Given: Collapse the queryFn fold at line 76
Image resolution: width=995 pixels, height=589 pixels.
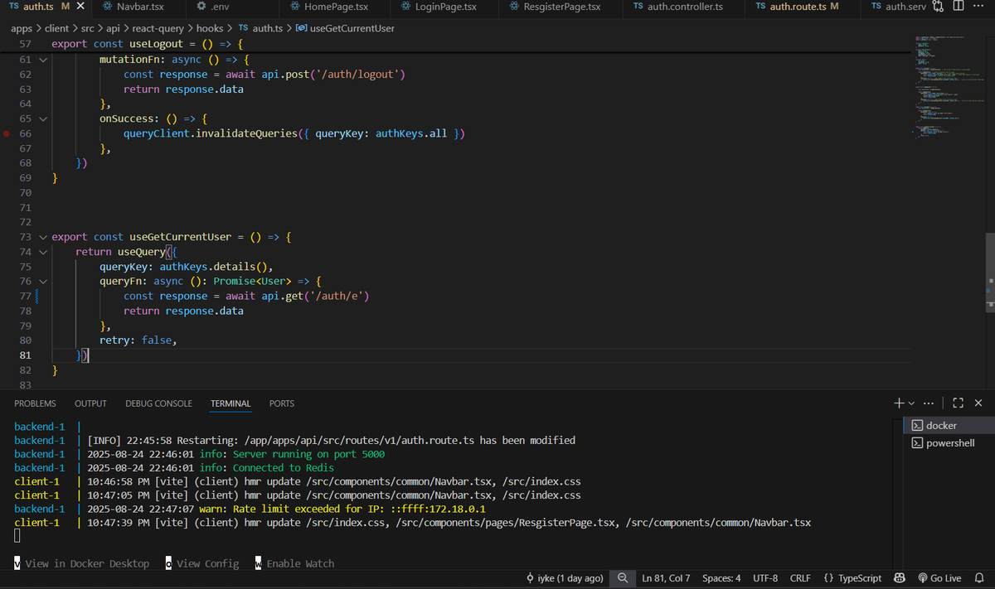Looking at the screenshot, I should coord(43,282).
